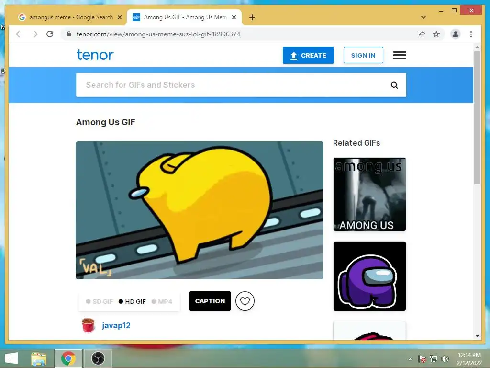This screenshot has height=368, width=490.
Task: Click the address bar URL
Action: [158, 34]
